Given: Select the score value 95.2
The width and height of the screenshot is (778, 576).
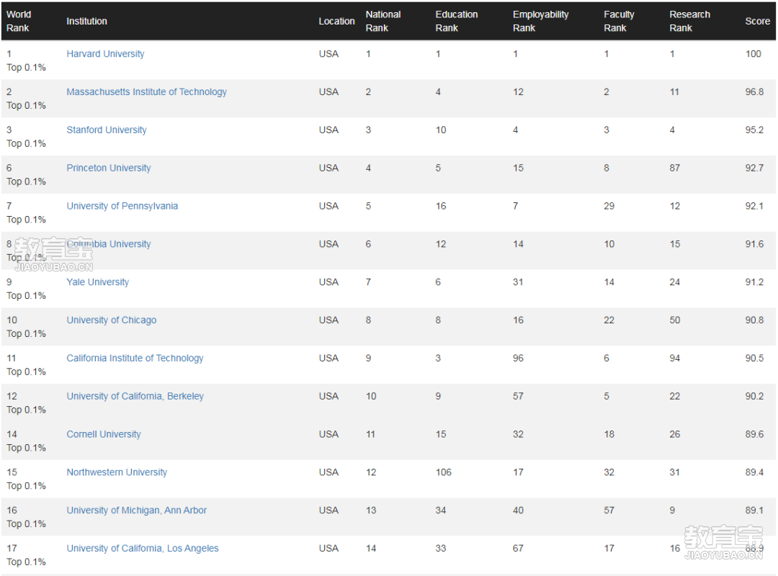Looking at the screenshot, I should (754, 130).
